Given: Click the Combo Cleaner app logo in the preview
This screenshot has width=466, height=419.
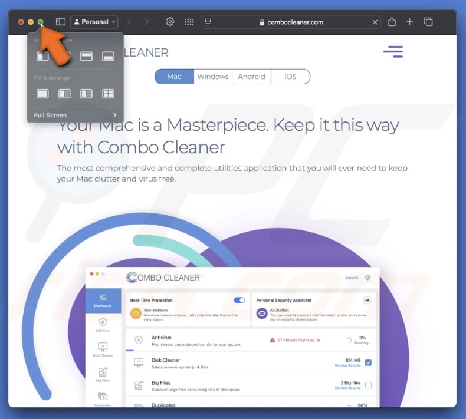Looking at the screenshot, I should click(x=163, y=278).
